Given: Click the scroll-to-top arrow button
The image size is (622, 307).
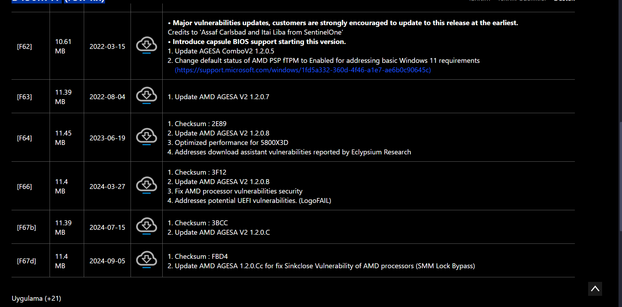Looking at the screenshot, I should pos(595,289).
